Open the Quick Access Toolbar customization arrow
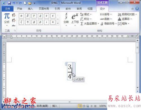 [x=34, y=3]
